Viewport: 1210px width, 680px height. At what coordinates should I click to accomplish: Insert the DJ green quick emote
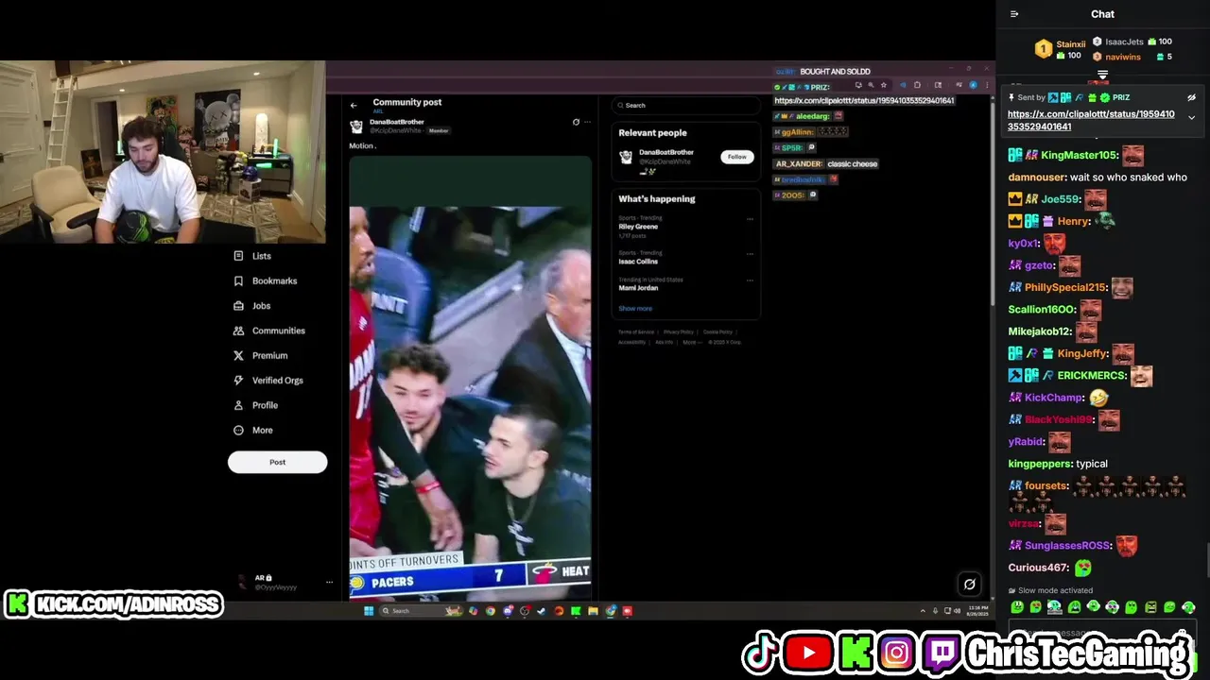tap(1055, 607)
